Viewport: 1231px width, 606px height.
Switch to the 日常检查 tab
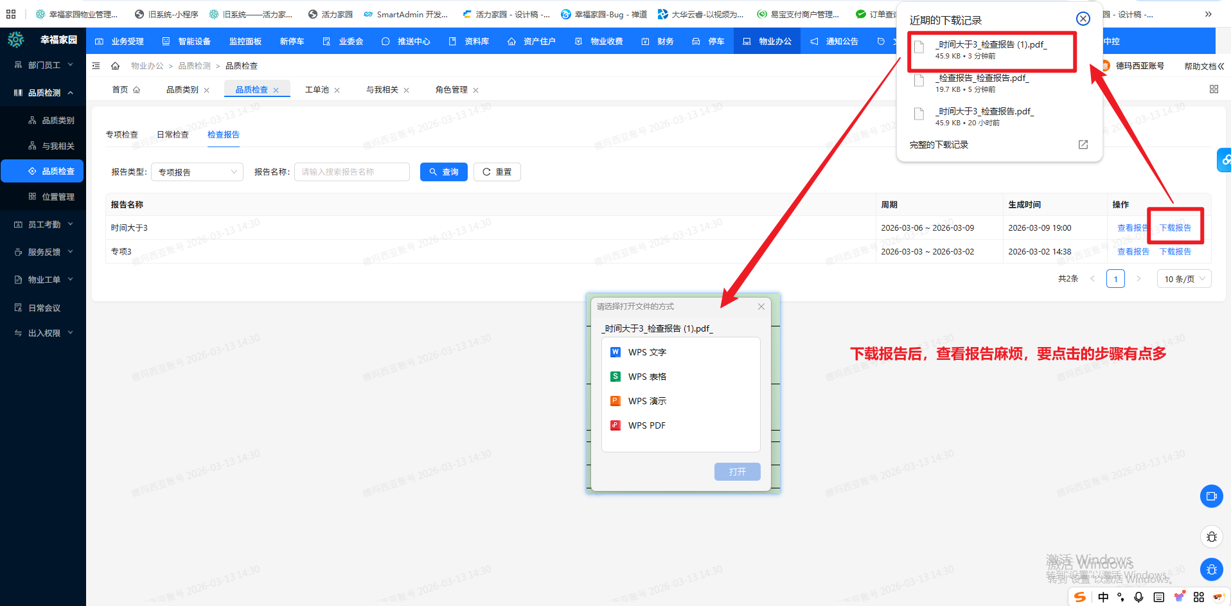click(173, 135)
